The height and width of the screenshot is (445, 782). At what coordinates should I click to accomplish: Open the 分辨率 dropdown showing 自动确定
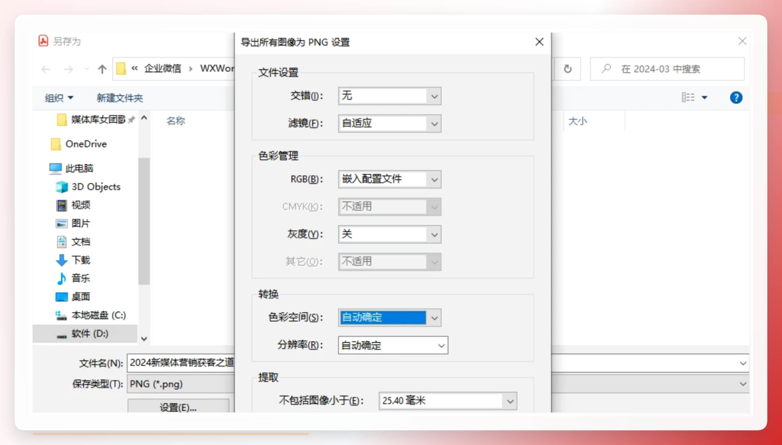(x=393, y=345)
